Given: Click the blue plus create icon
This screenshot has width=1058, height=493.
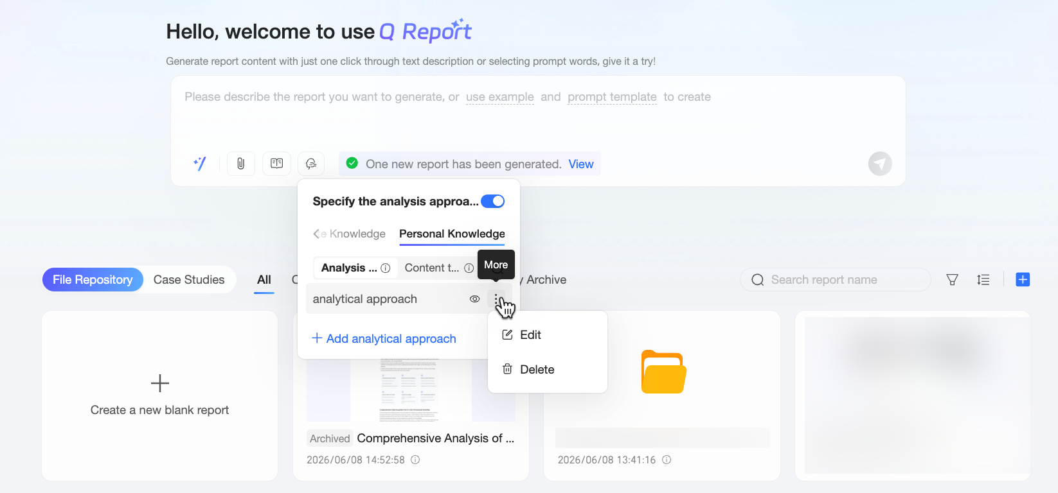Looking at the screenshot, I should pos(1023,279).
